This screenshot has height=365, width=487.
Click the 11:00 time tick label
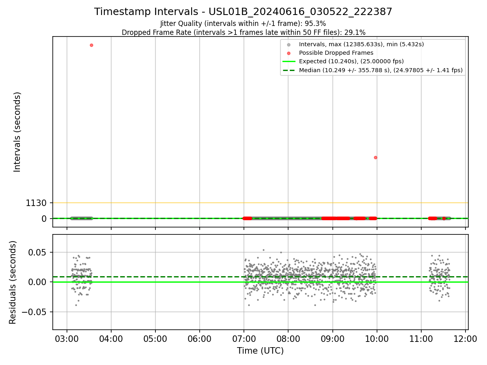pos(421,338)
